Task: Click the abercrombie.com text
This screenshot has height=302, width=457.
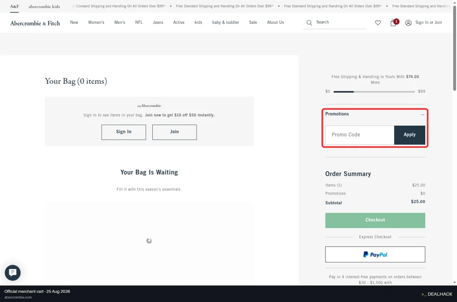Action: pyautogui.click(x=18, y=297)
